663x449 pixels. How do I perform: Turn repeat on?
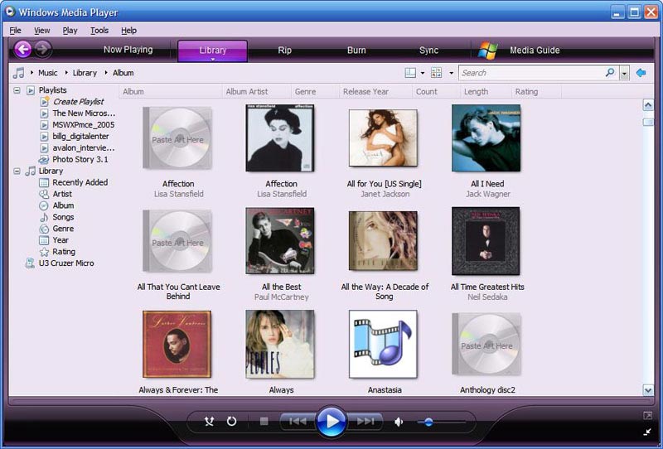tap(231, 421)
